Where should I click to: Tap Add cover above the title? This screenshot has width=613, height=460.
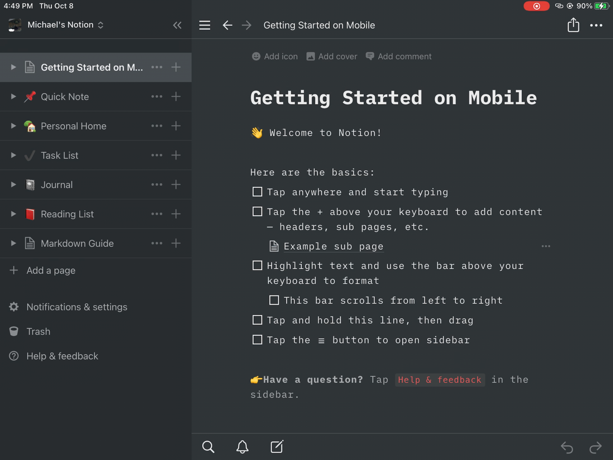pos(332,56)
